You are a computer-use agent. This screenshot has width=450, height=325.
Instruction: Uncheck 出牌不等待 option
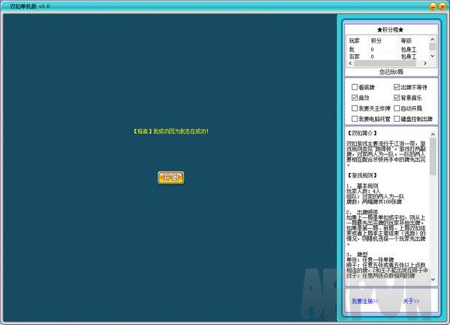397,87
